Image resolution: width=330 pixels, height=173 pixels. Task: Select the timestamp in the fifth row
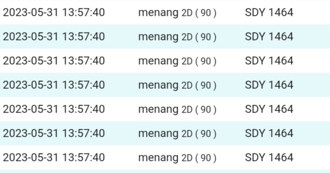[x=54, y=109]
